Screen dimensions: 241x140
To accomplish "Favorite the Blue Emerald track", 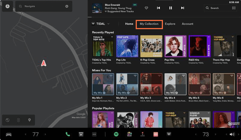I will point(146,8).
